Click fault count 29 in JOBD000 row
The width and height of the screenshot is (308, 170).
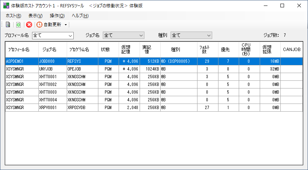click(x=208, y=61)
